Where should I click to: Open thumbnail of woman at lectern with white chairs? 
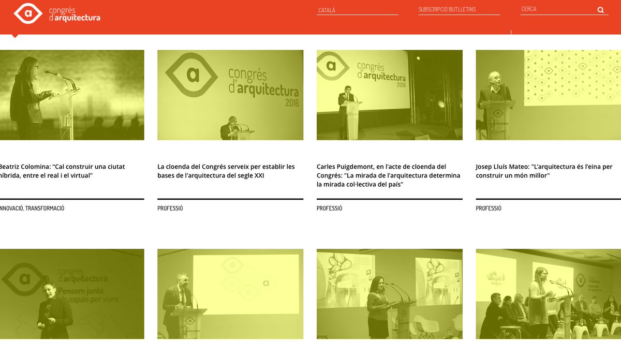click(x=390, y=294)
